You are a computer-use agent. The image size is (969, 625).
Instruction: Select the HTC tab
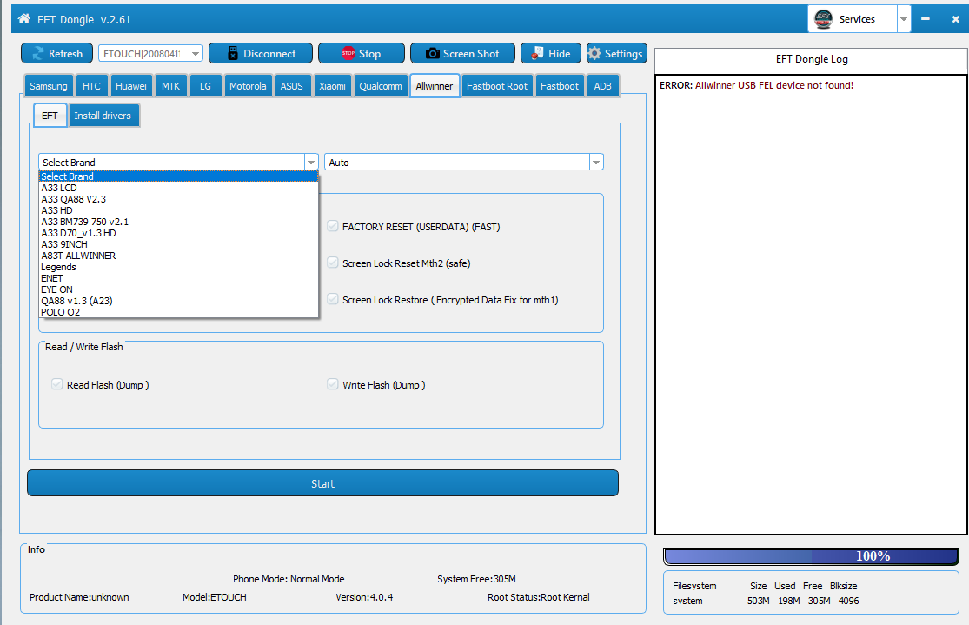pos(91,86)
